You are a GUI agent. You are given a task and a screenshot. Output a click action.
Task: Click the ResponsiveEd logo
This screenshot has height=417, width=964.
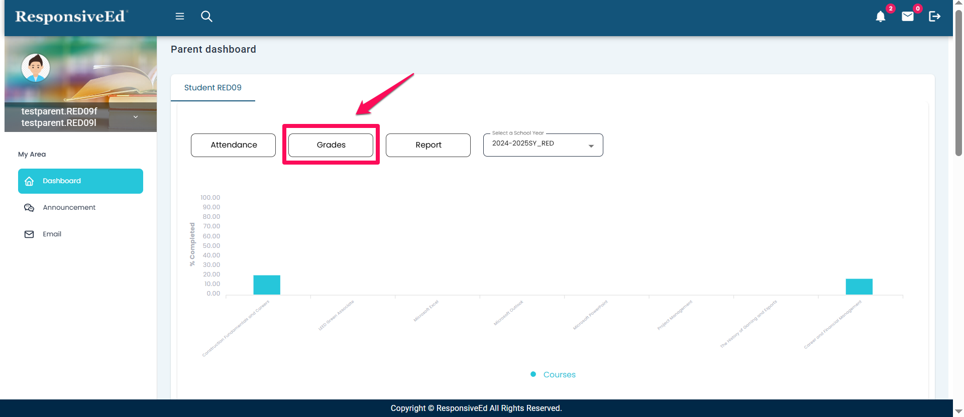point(71,17)
